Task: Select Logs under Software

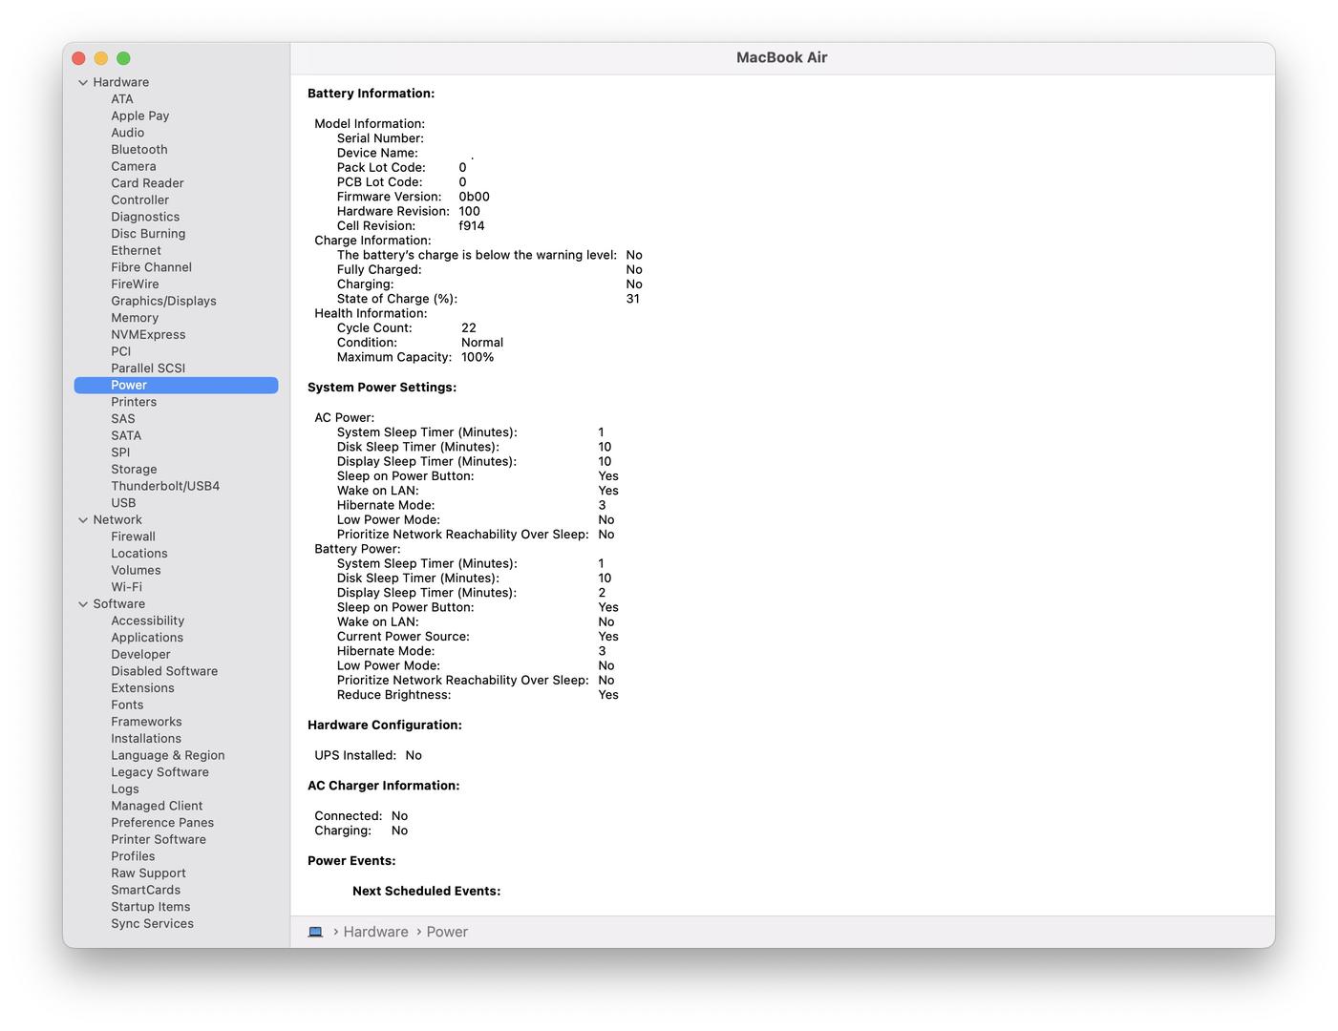Action: [125, 789]
